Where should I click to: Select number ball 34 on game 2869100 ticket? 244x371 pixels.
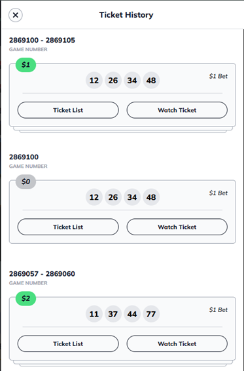click(132, 197)
